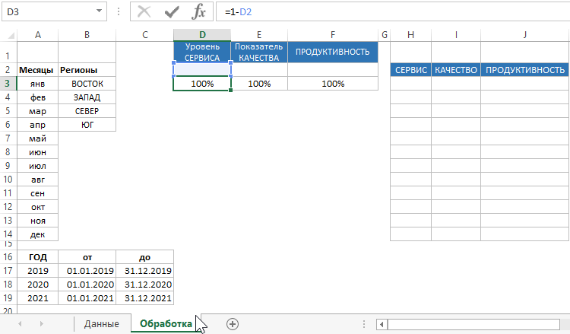570x334 pixels.
Task: Click the blue ПРОДУКТИВНОСТЬ header in column F
Action: 332,52
